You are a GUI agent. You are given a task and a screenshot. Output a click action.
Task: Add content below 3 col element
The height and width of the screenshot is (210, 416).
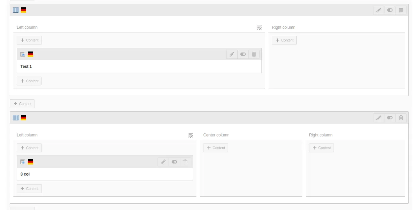point(29,189)
